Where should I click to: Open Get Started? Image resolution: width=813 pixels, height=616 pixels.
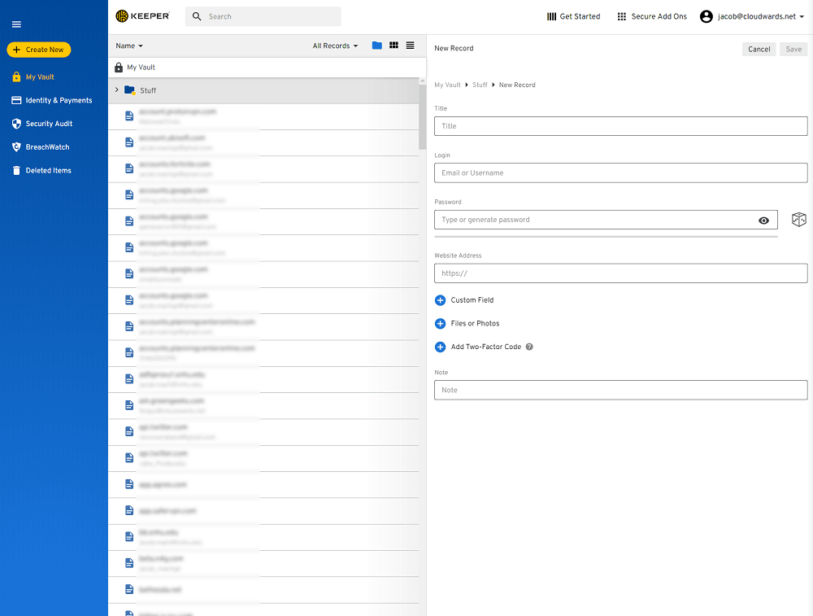tap(573, 16)
